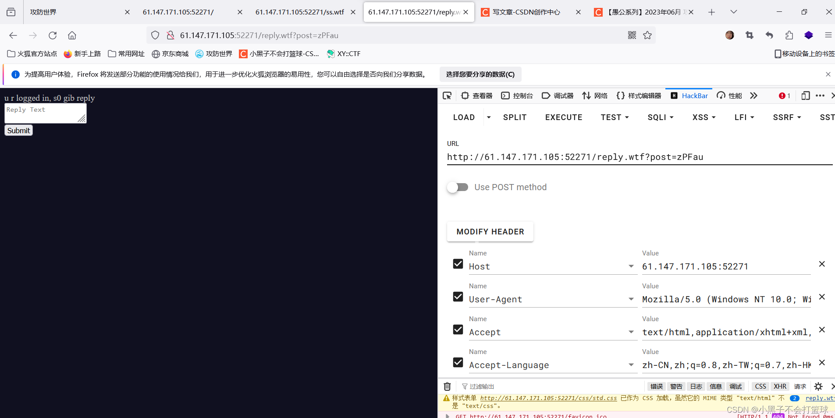Open the User-Agent name dropdown
This screenshot has height=418, width=835.
point(631,299)
